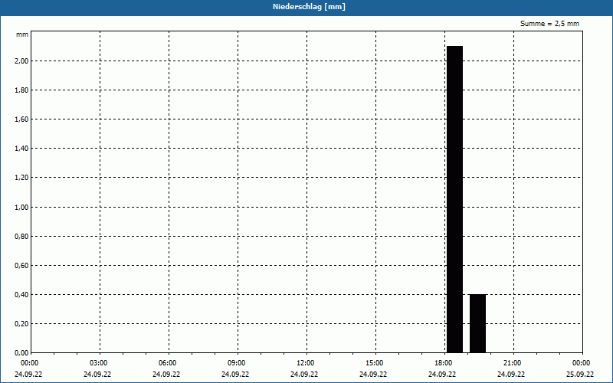Click the 0,40 y-axis value
The image size is (613, 383).
(x=21, y=295)
